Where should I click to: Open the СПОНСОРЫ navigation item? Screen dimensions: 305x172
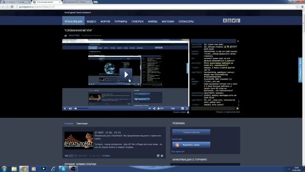(x=186, y=21)
